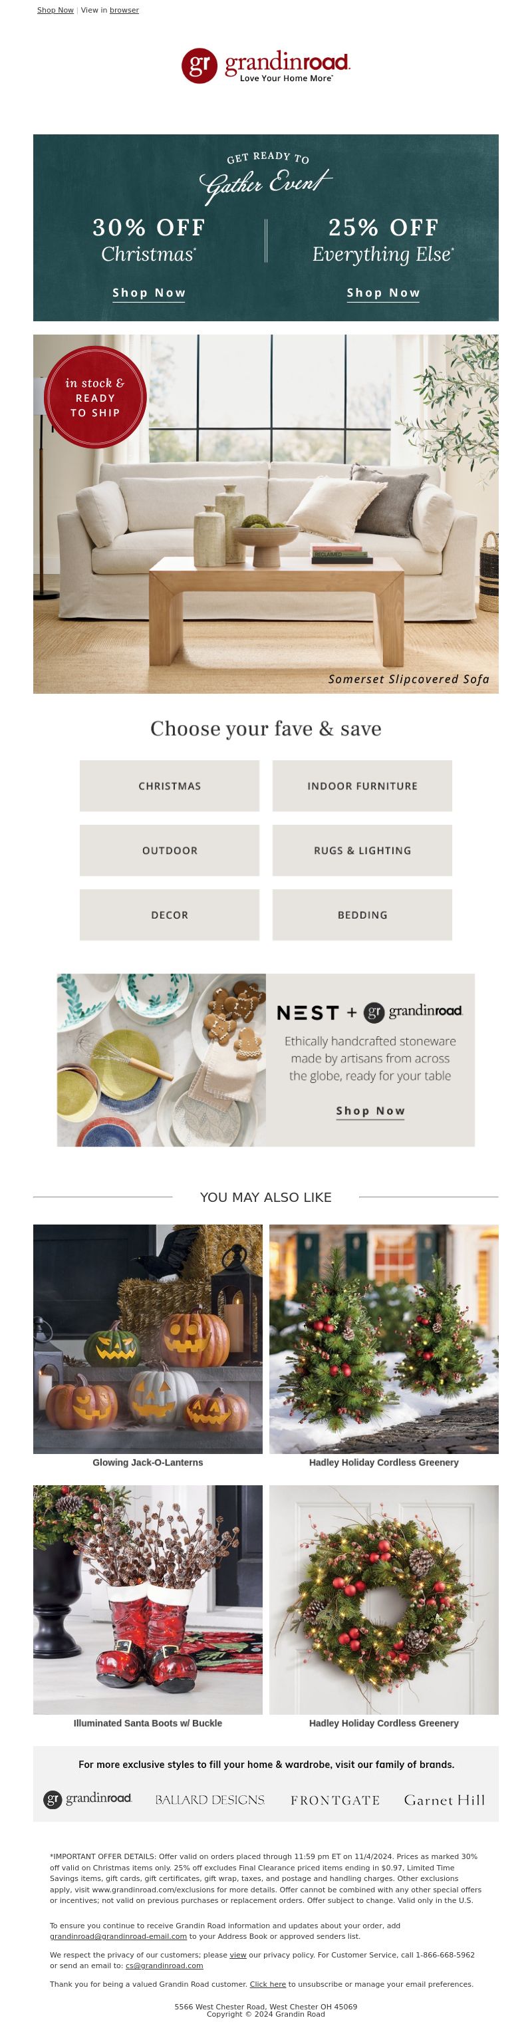
Task: Open the Illuminated Santa Boots product image
Action: tap(148, 1600)
